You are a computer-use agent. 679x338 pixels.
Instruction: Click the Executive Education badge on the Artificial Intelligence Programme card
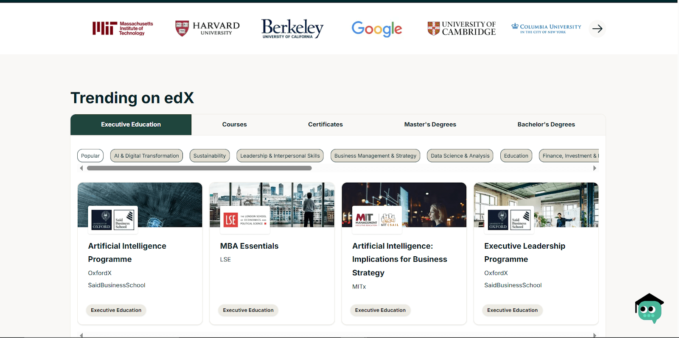[116, 310]
